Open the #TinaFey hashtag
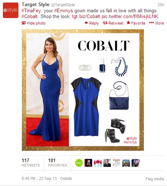 [31, 11]
